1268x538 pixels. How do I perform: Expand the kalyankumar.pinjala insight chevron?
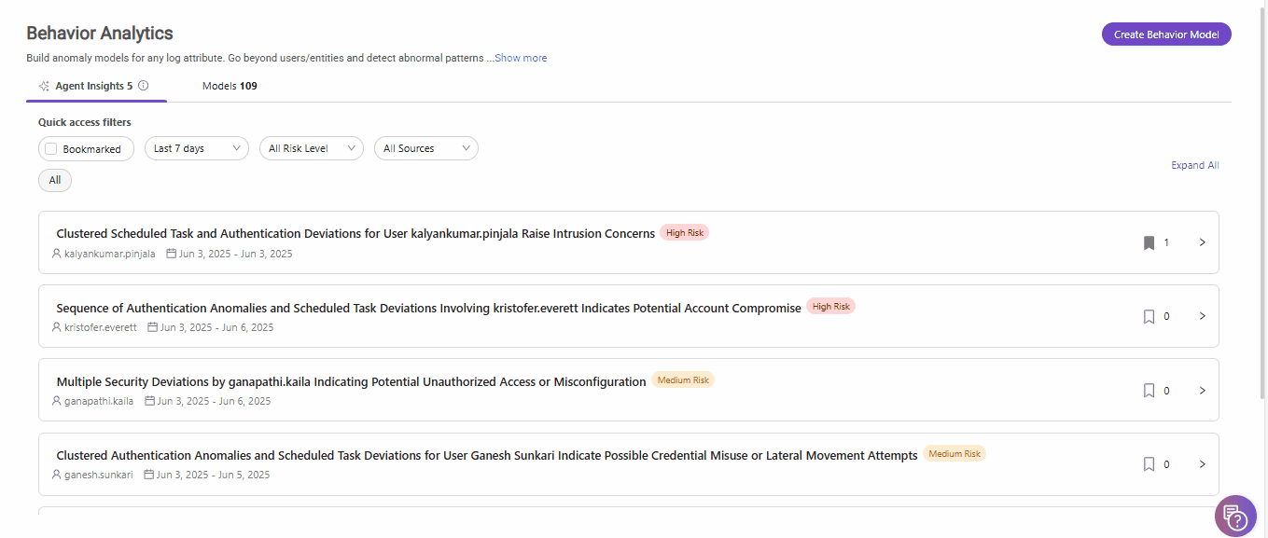[x=1202, y=242]
